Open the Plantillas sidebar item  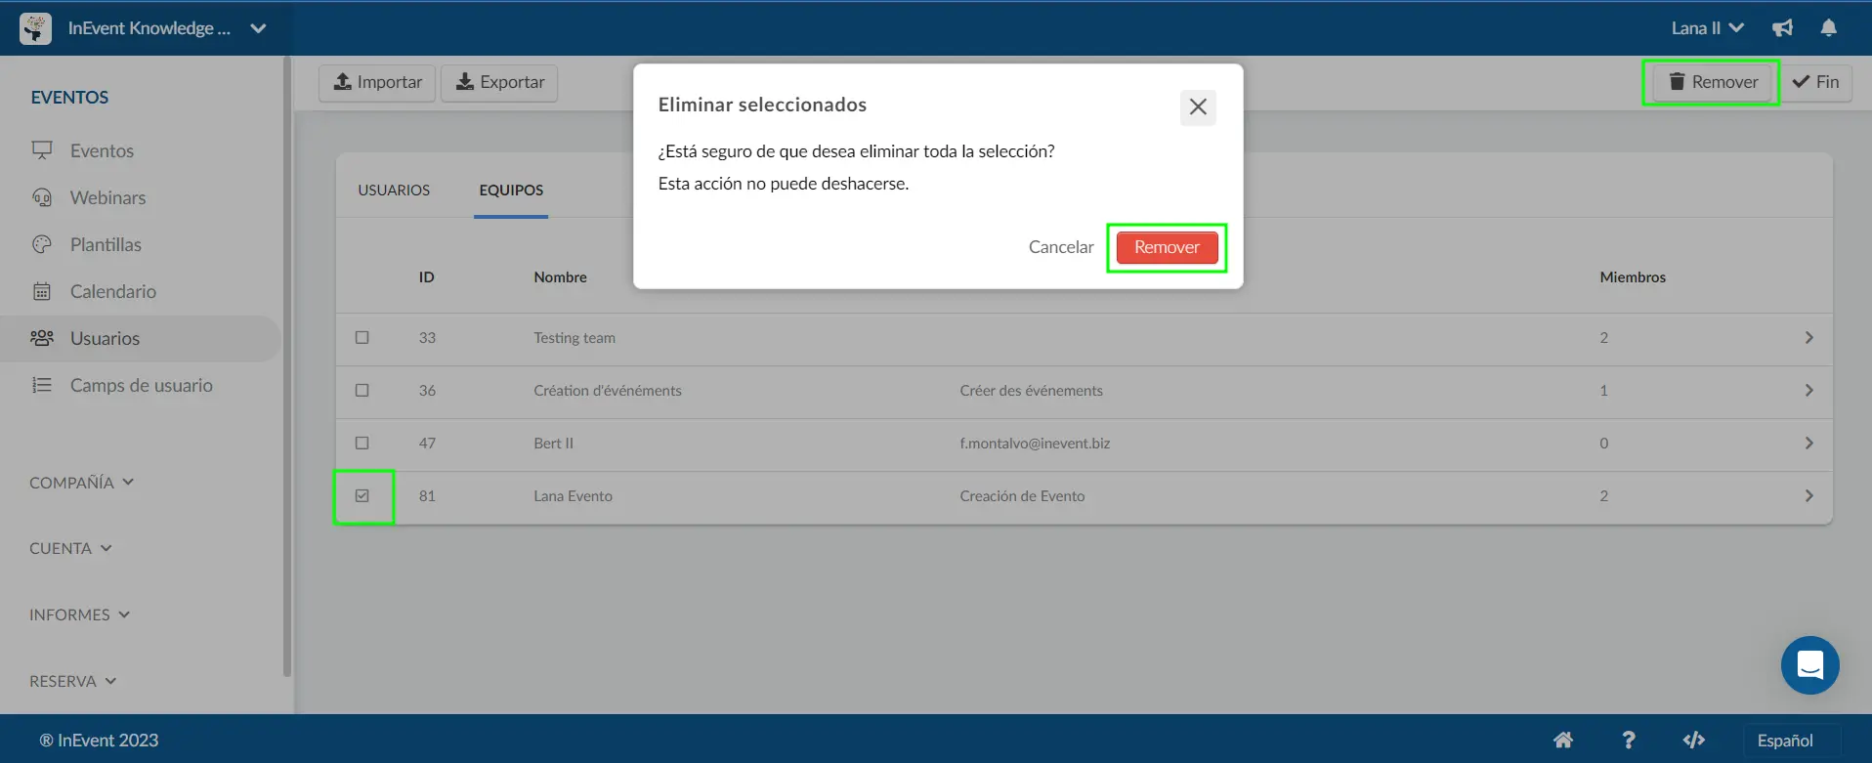106,244
